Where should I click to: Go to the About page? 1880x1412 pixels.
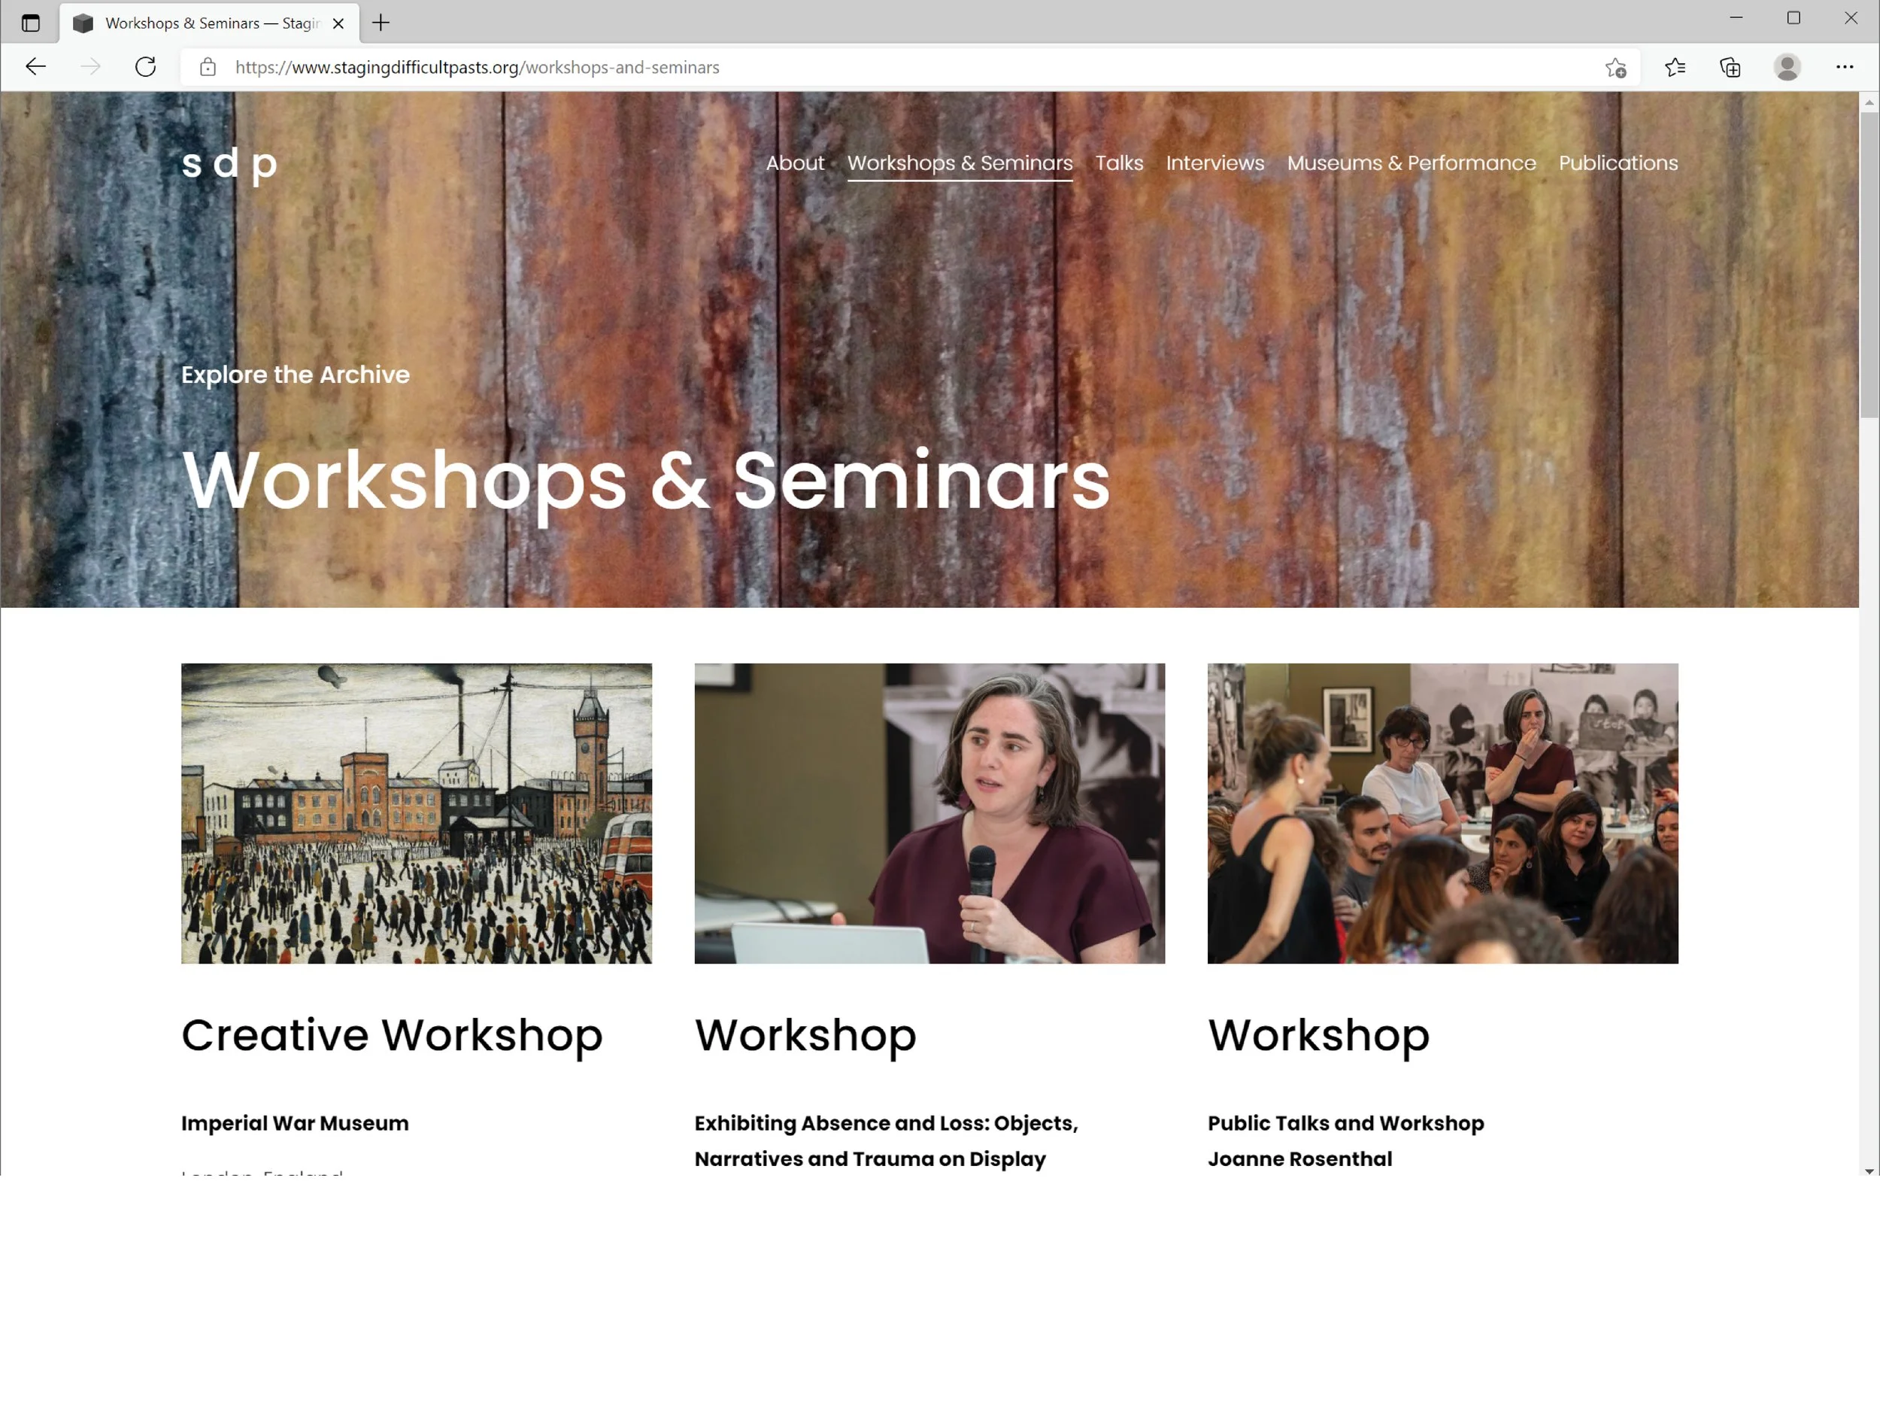click(794, 162)
